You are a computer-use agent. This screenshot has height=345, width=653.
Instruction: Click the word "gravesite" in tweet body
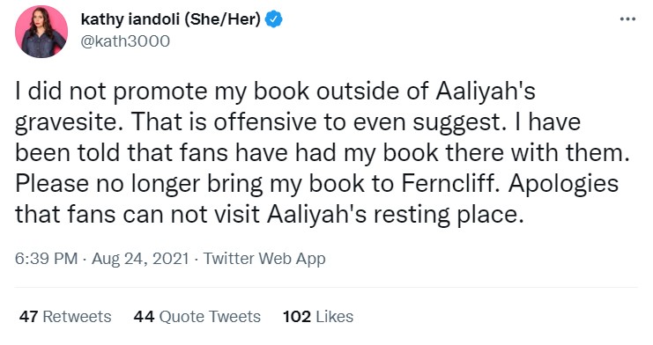69,122
